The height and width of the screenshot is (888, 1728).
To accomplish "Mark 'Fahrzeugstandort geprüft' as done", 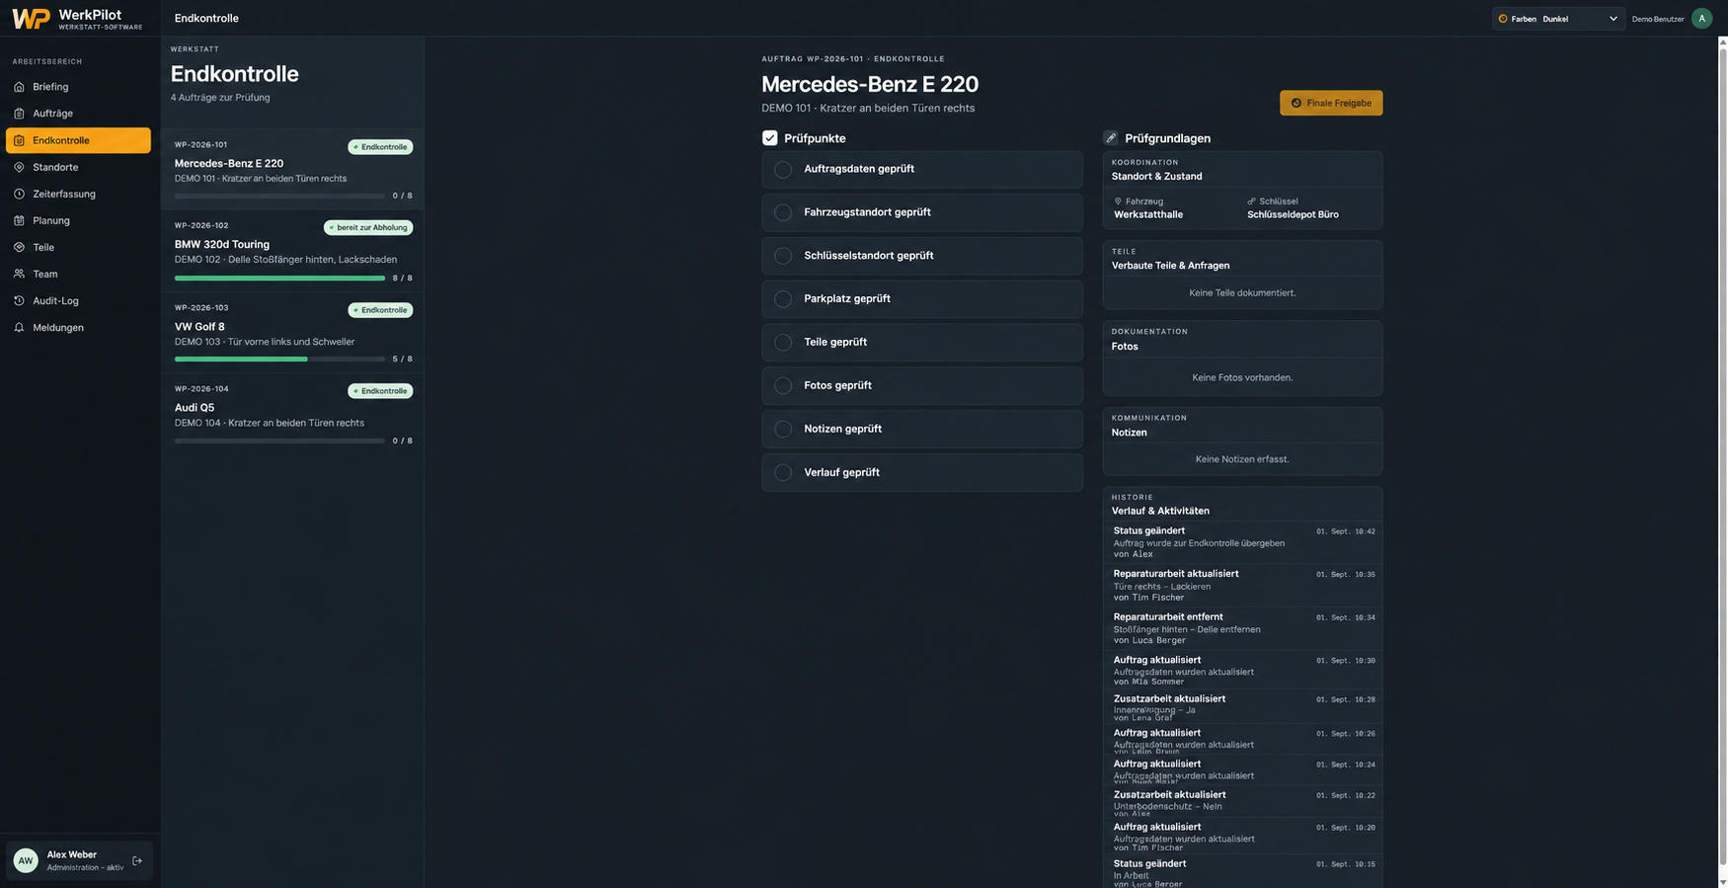I will tap(783, 212).
